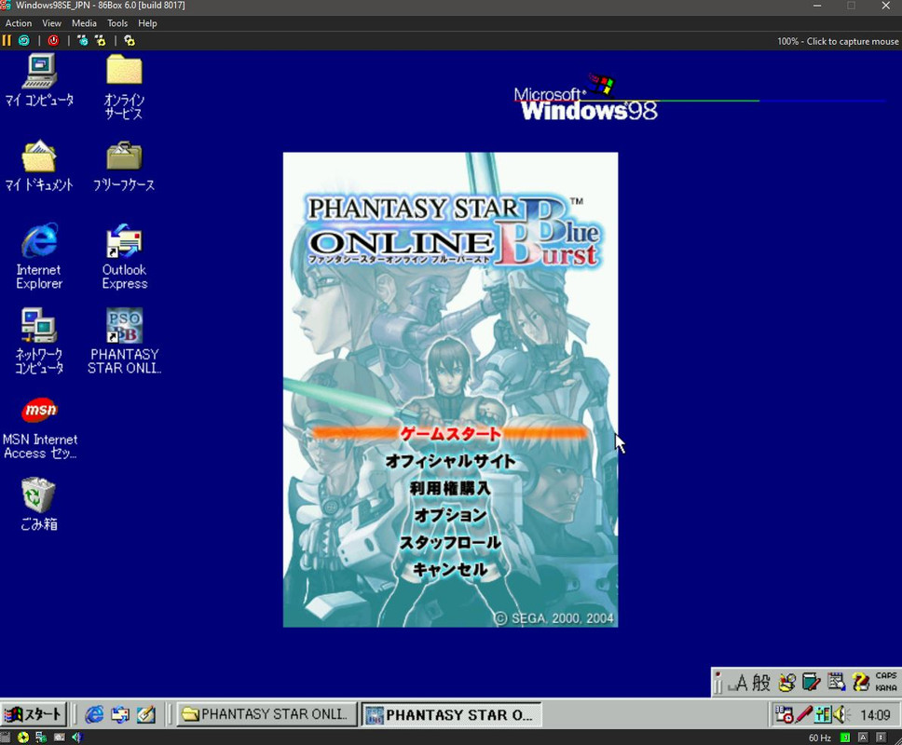This screenshot has width=902, height=745.
Task: Click task scheduler tray icon
Action: coord(784,714)
